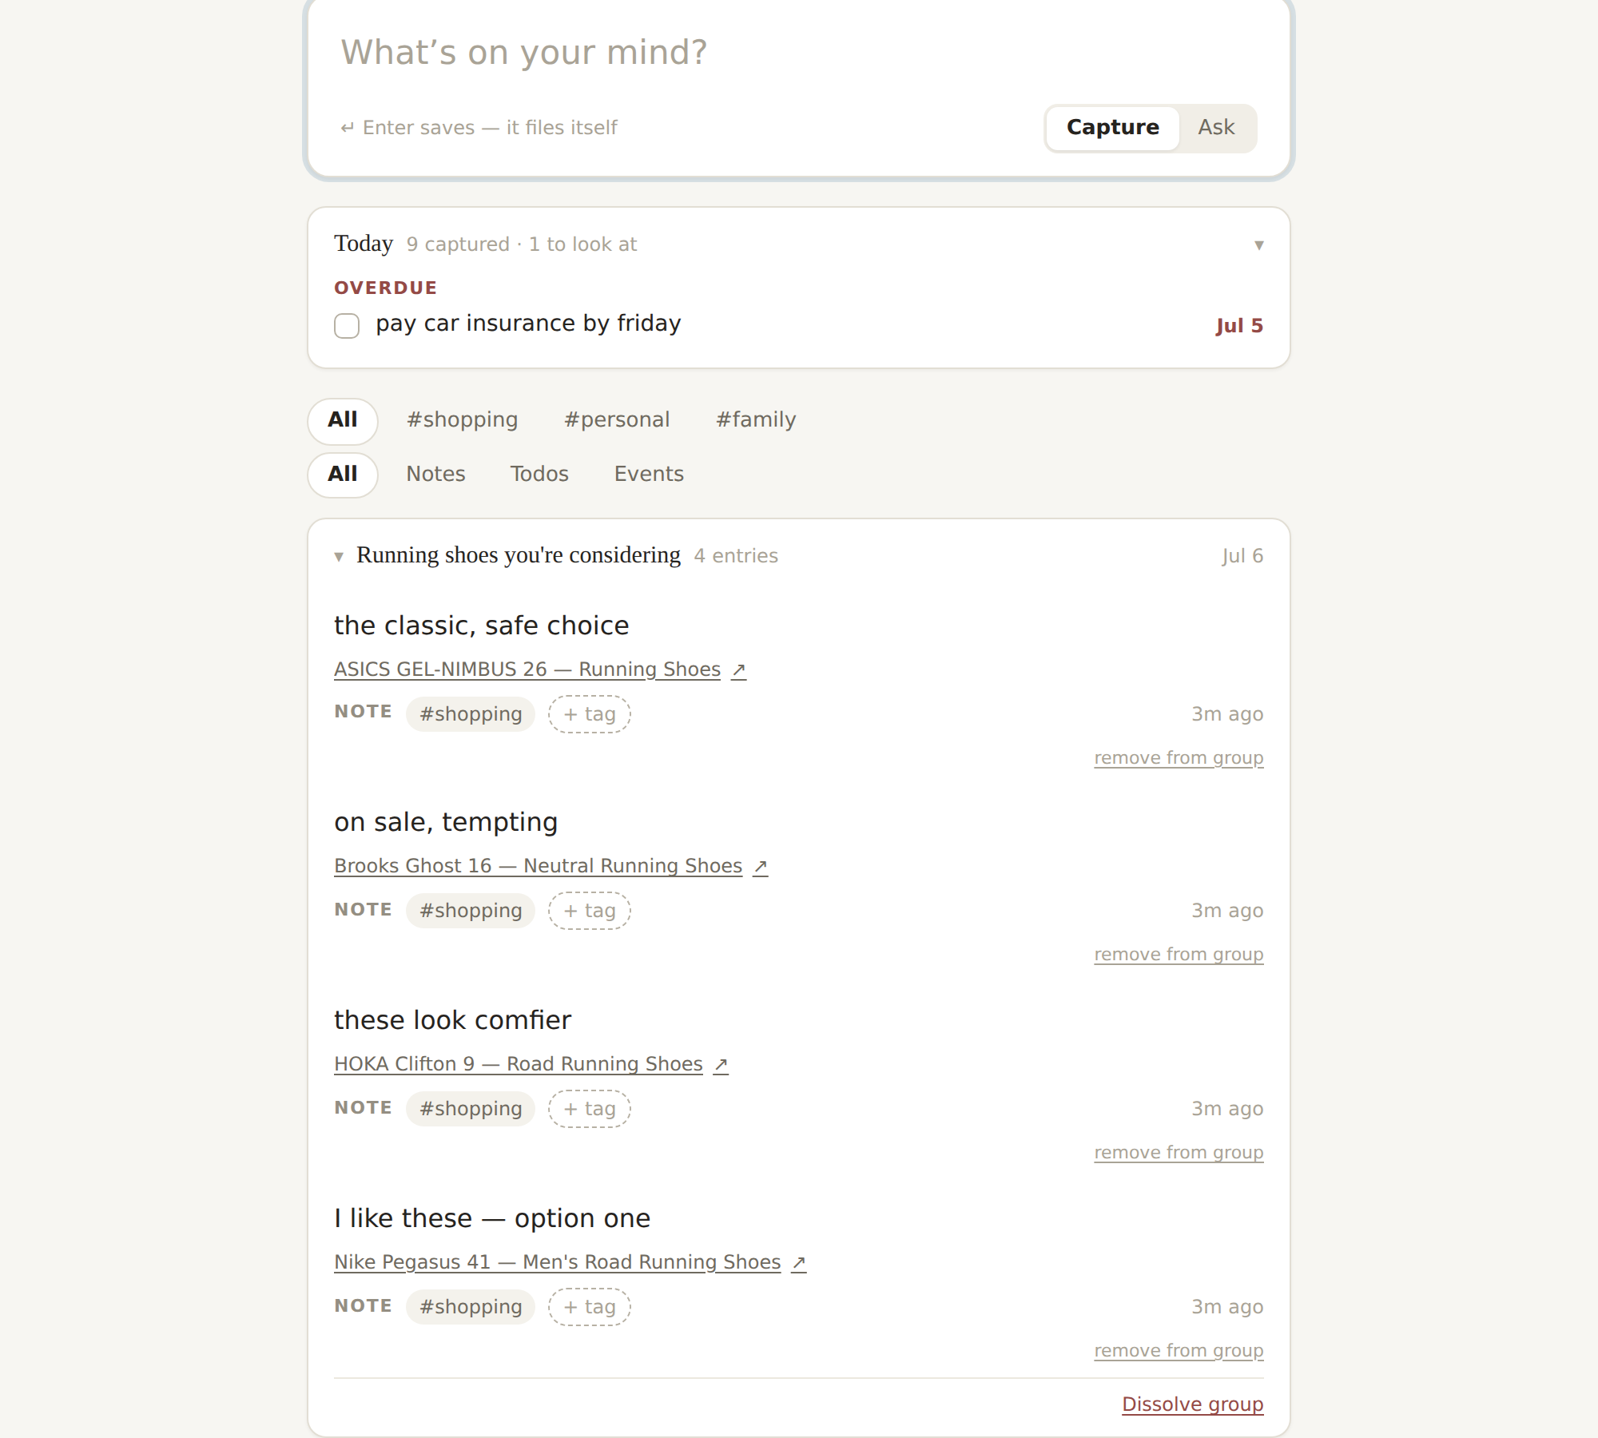Screen dimensions: 1598x1438
Task: Collapse the Today panel arrow
Action: pos(1258,245)
